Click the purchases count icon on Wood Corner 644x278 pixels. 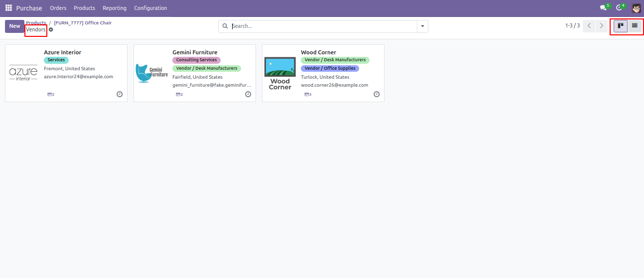[x=308, y=94]
